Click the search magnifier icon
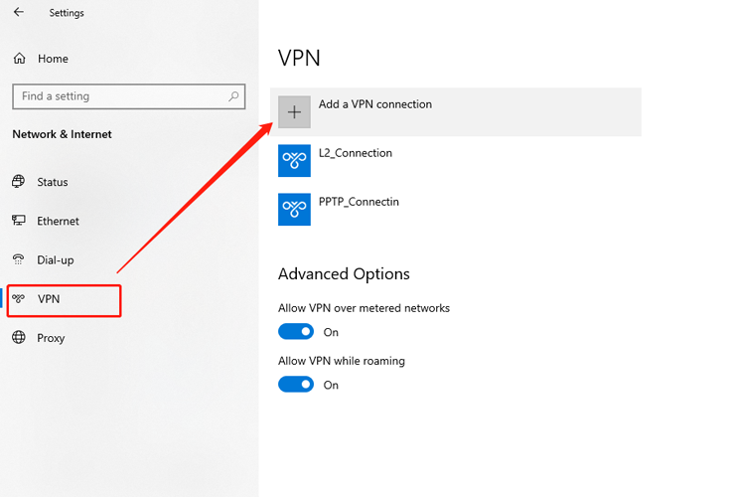 click(x=233, y=96)
